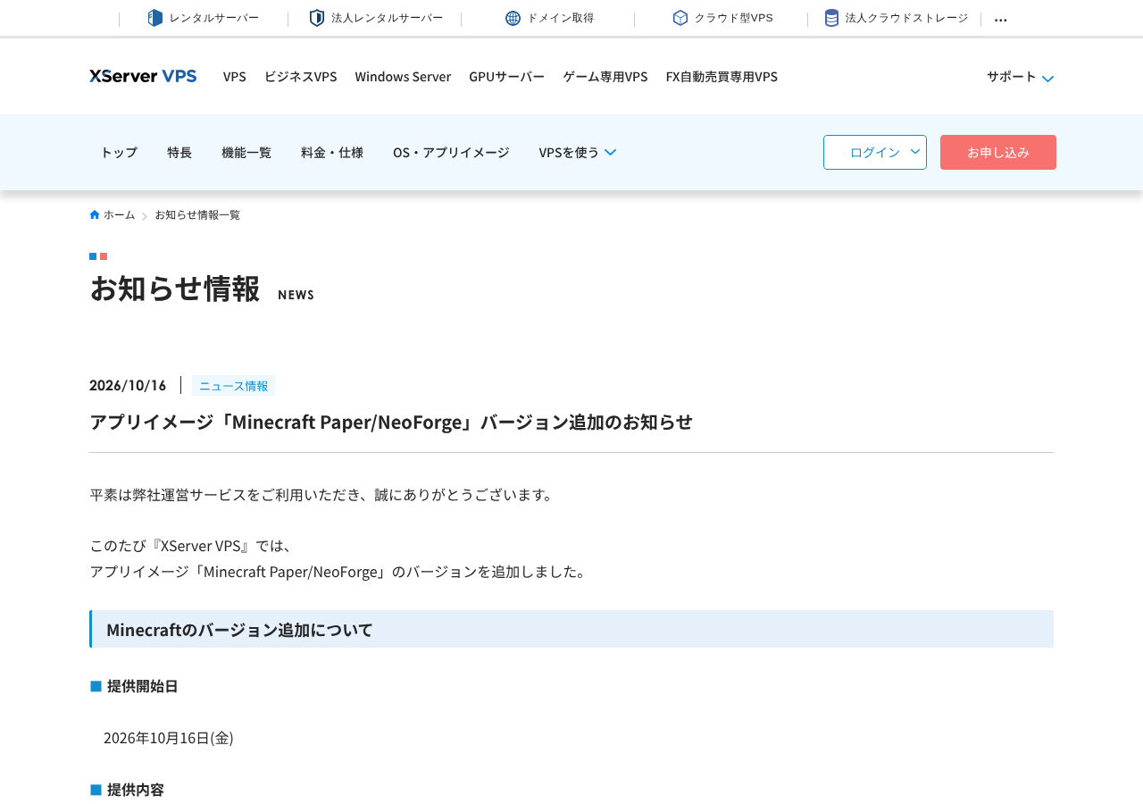Click the ホーム breadcrumb link
Screen dimensions: 1143x804
119,214
